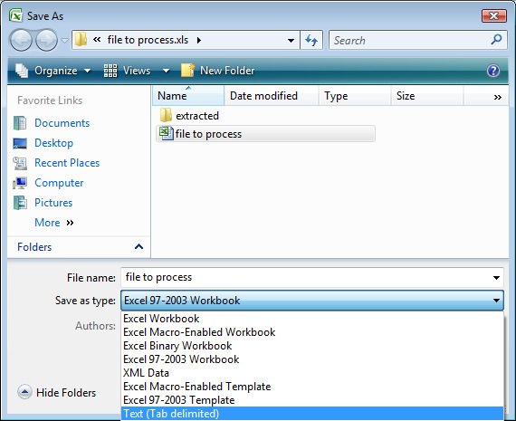Viewport: 516px width, 421px height.
Task: Click Hide Folders button
Action: tap(57, 392)
